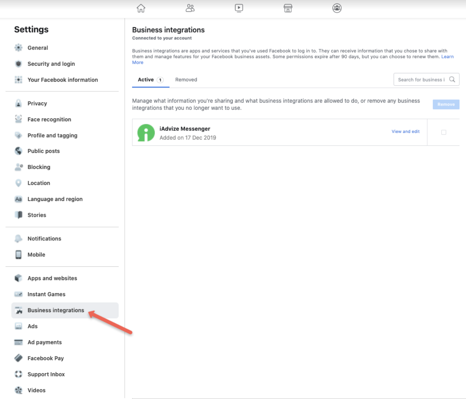466x399 pixels.
Task: Open the Groups icon in top bar
Action: [x=337, y=8]
